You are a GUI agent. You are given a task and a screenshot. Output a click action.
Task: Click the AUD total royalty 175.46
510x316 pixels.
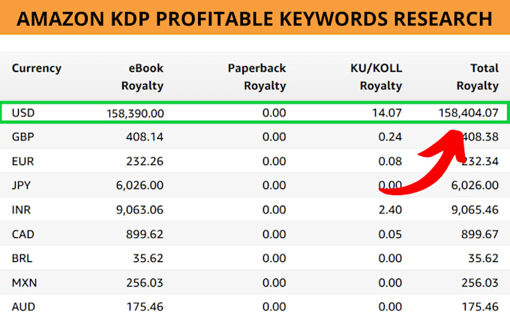point(480,307)
